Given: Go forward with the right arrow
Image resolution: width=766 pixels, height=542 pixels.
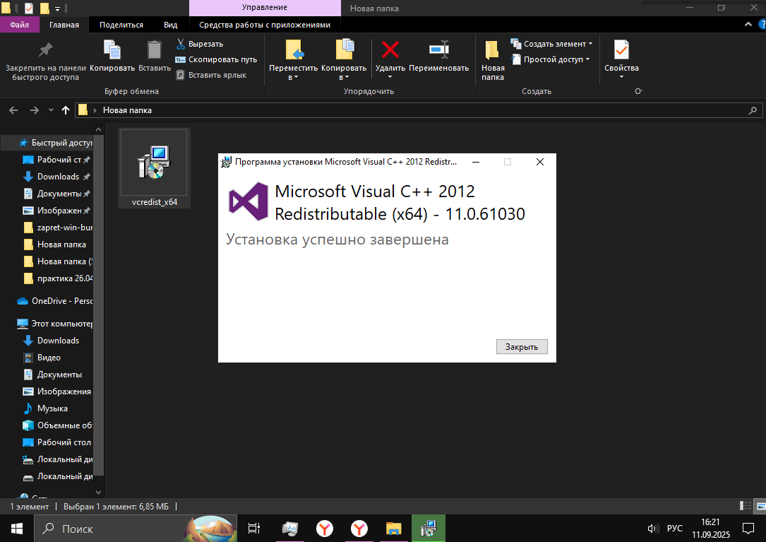Looking at the screenshot, I should (34, 110).
